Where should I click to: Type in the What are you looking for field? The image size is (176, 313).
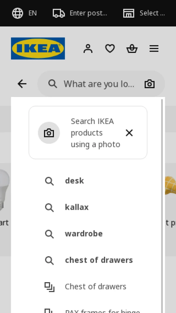[99, 84]
